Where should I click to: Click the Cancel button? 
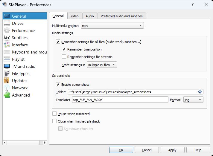[147, 150]
